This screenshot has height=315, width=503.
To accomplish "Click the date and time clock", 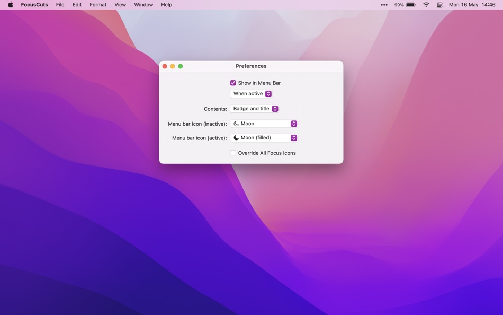I will tap(472, 5).
